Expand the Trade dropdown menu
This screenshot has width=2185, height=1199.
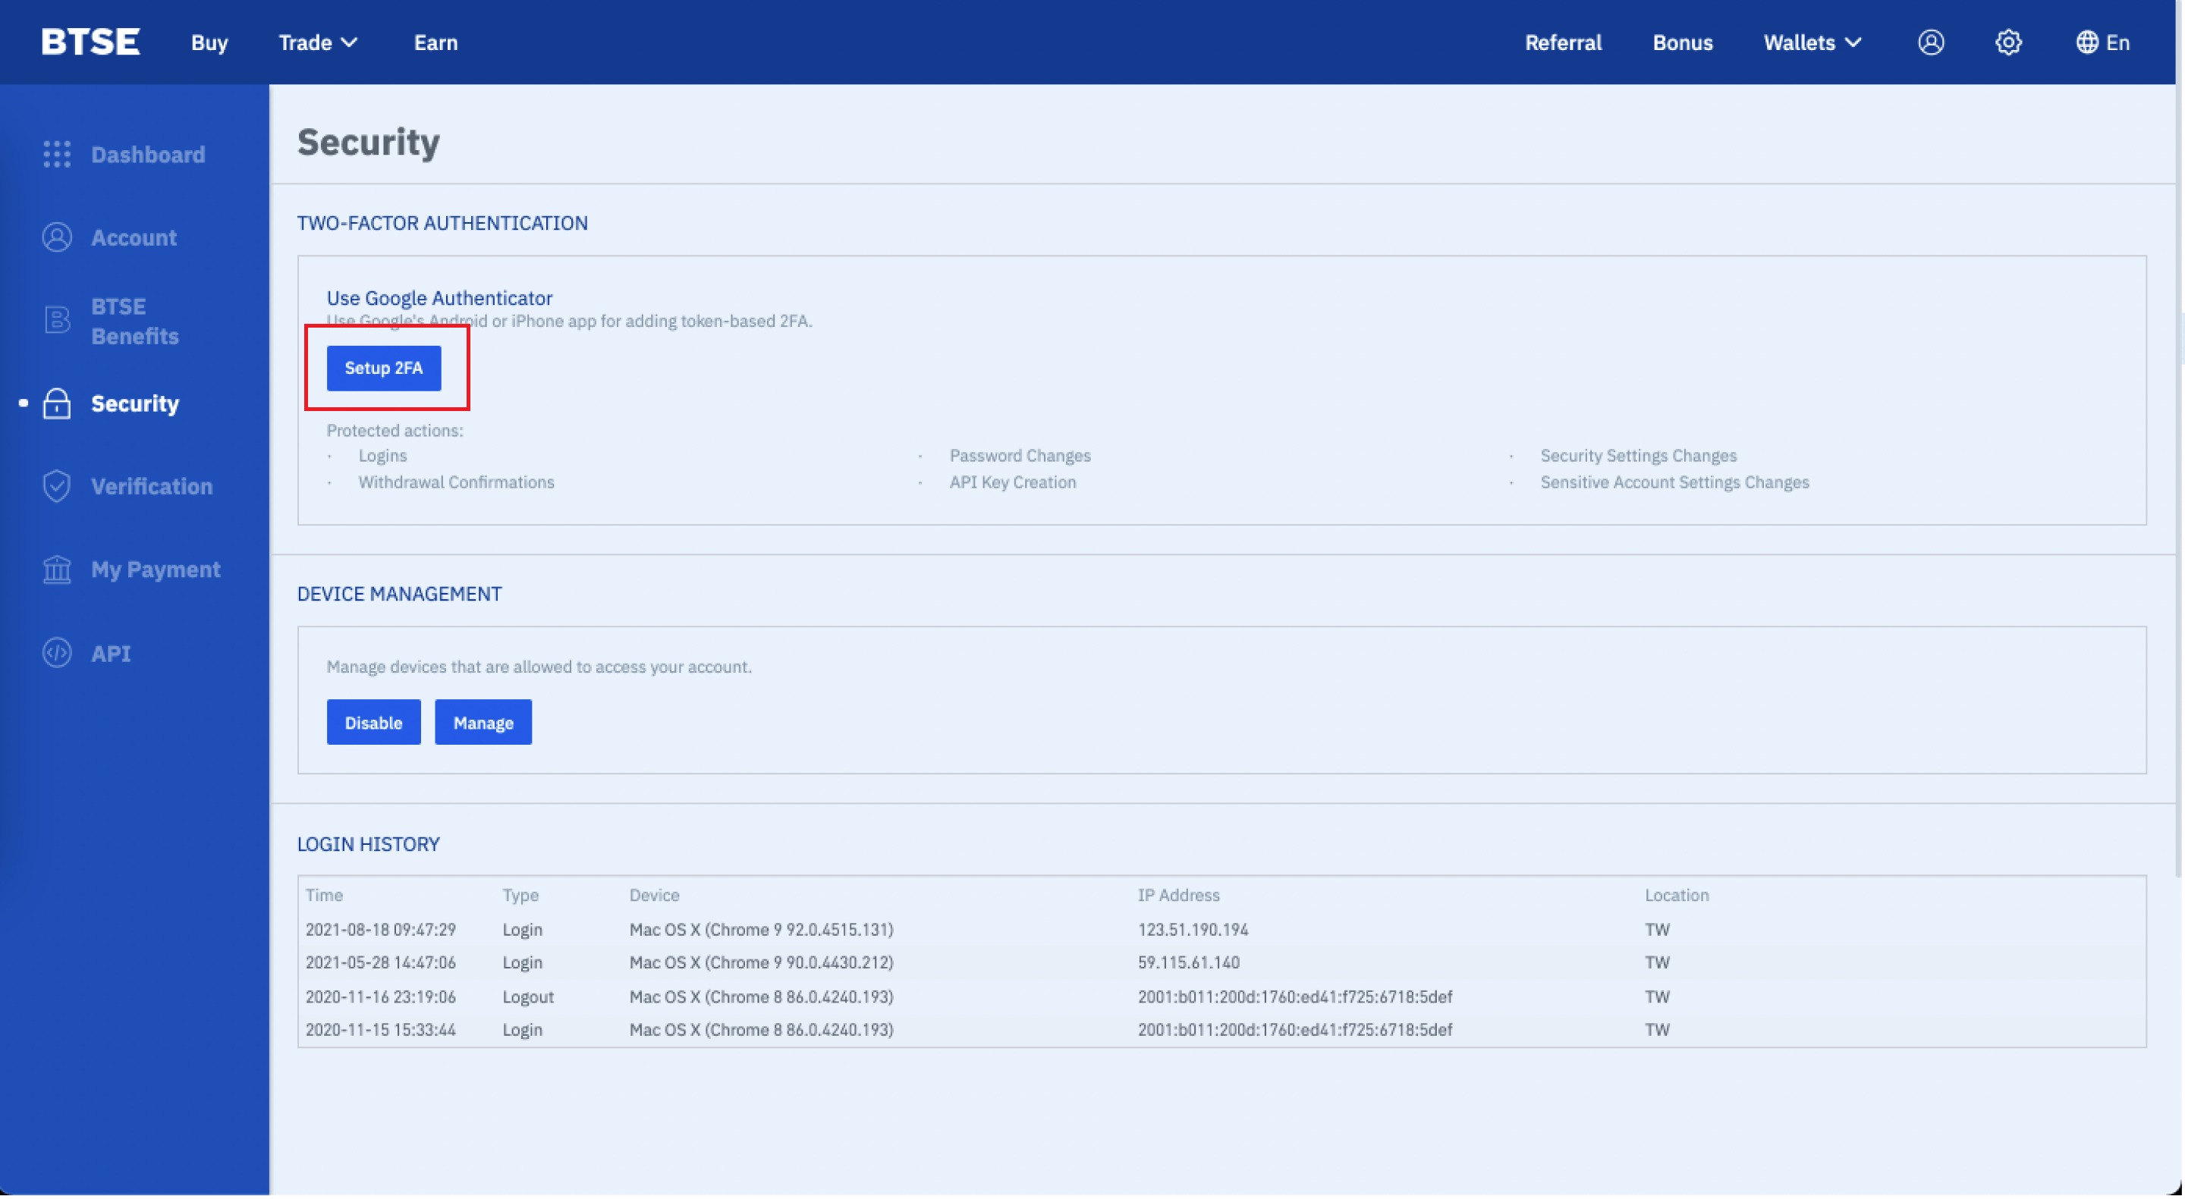pos(318,42)
